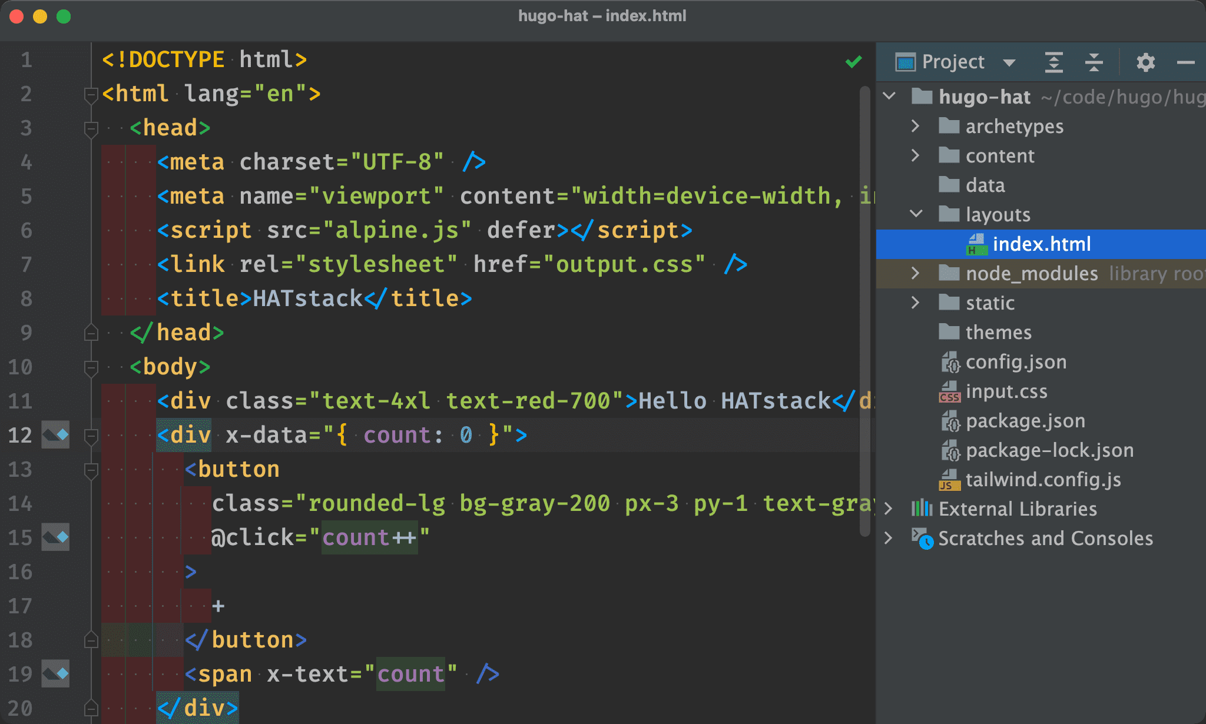1206x724 pixels.
Task: Collapse the hugo-hat root folder chevron
Action: (890, 96)
